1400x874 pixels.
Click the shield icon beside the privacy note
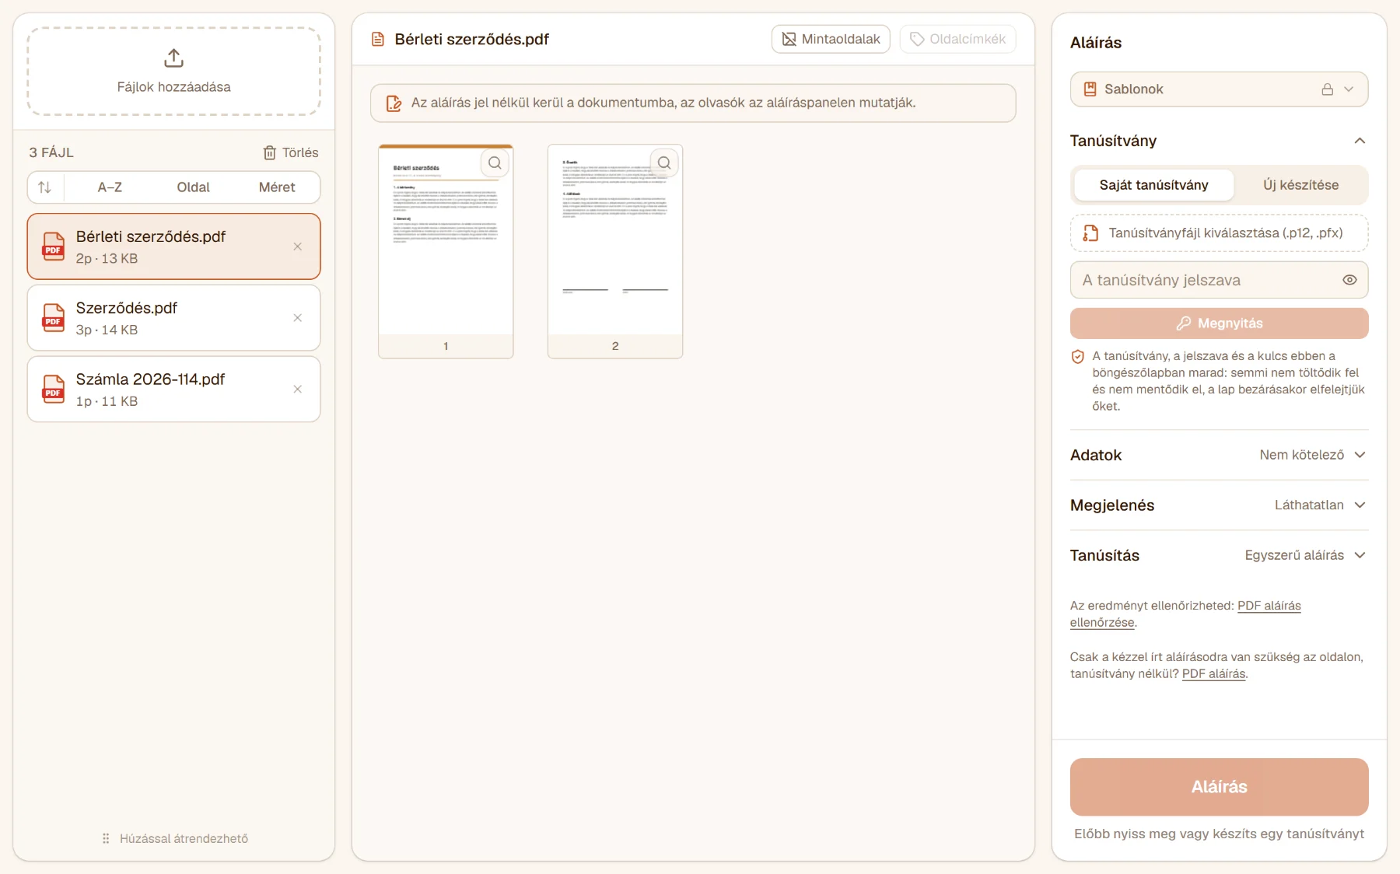coord(1078,357)
